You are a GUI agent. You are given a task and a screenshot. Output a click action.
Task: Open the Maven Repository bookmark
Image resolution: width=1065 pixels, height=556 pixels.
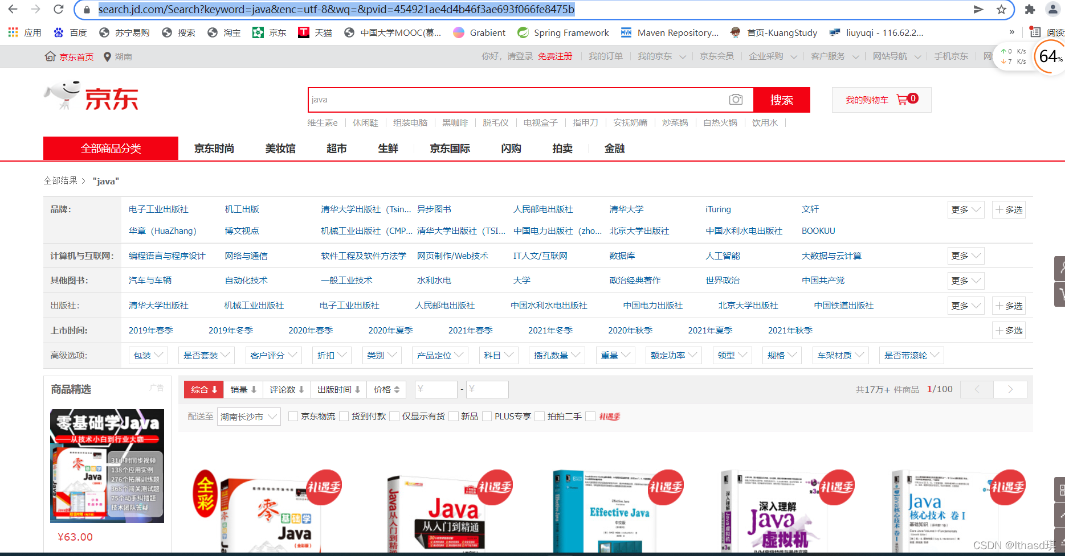tap(670, 32)
